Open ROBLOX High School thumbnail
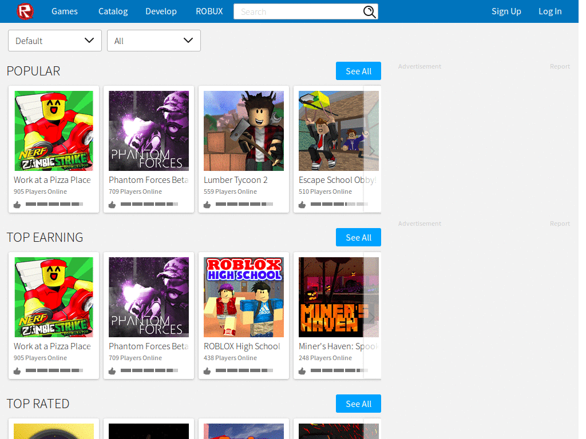586x439 pixels. (244, 297)
